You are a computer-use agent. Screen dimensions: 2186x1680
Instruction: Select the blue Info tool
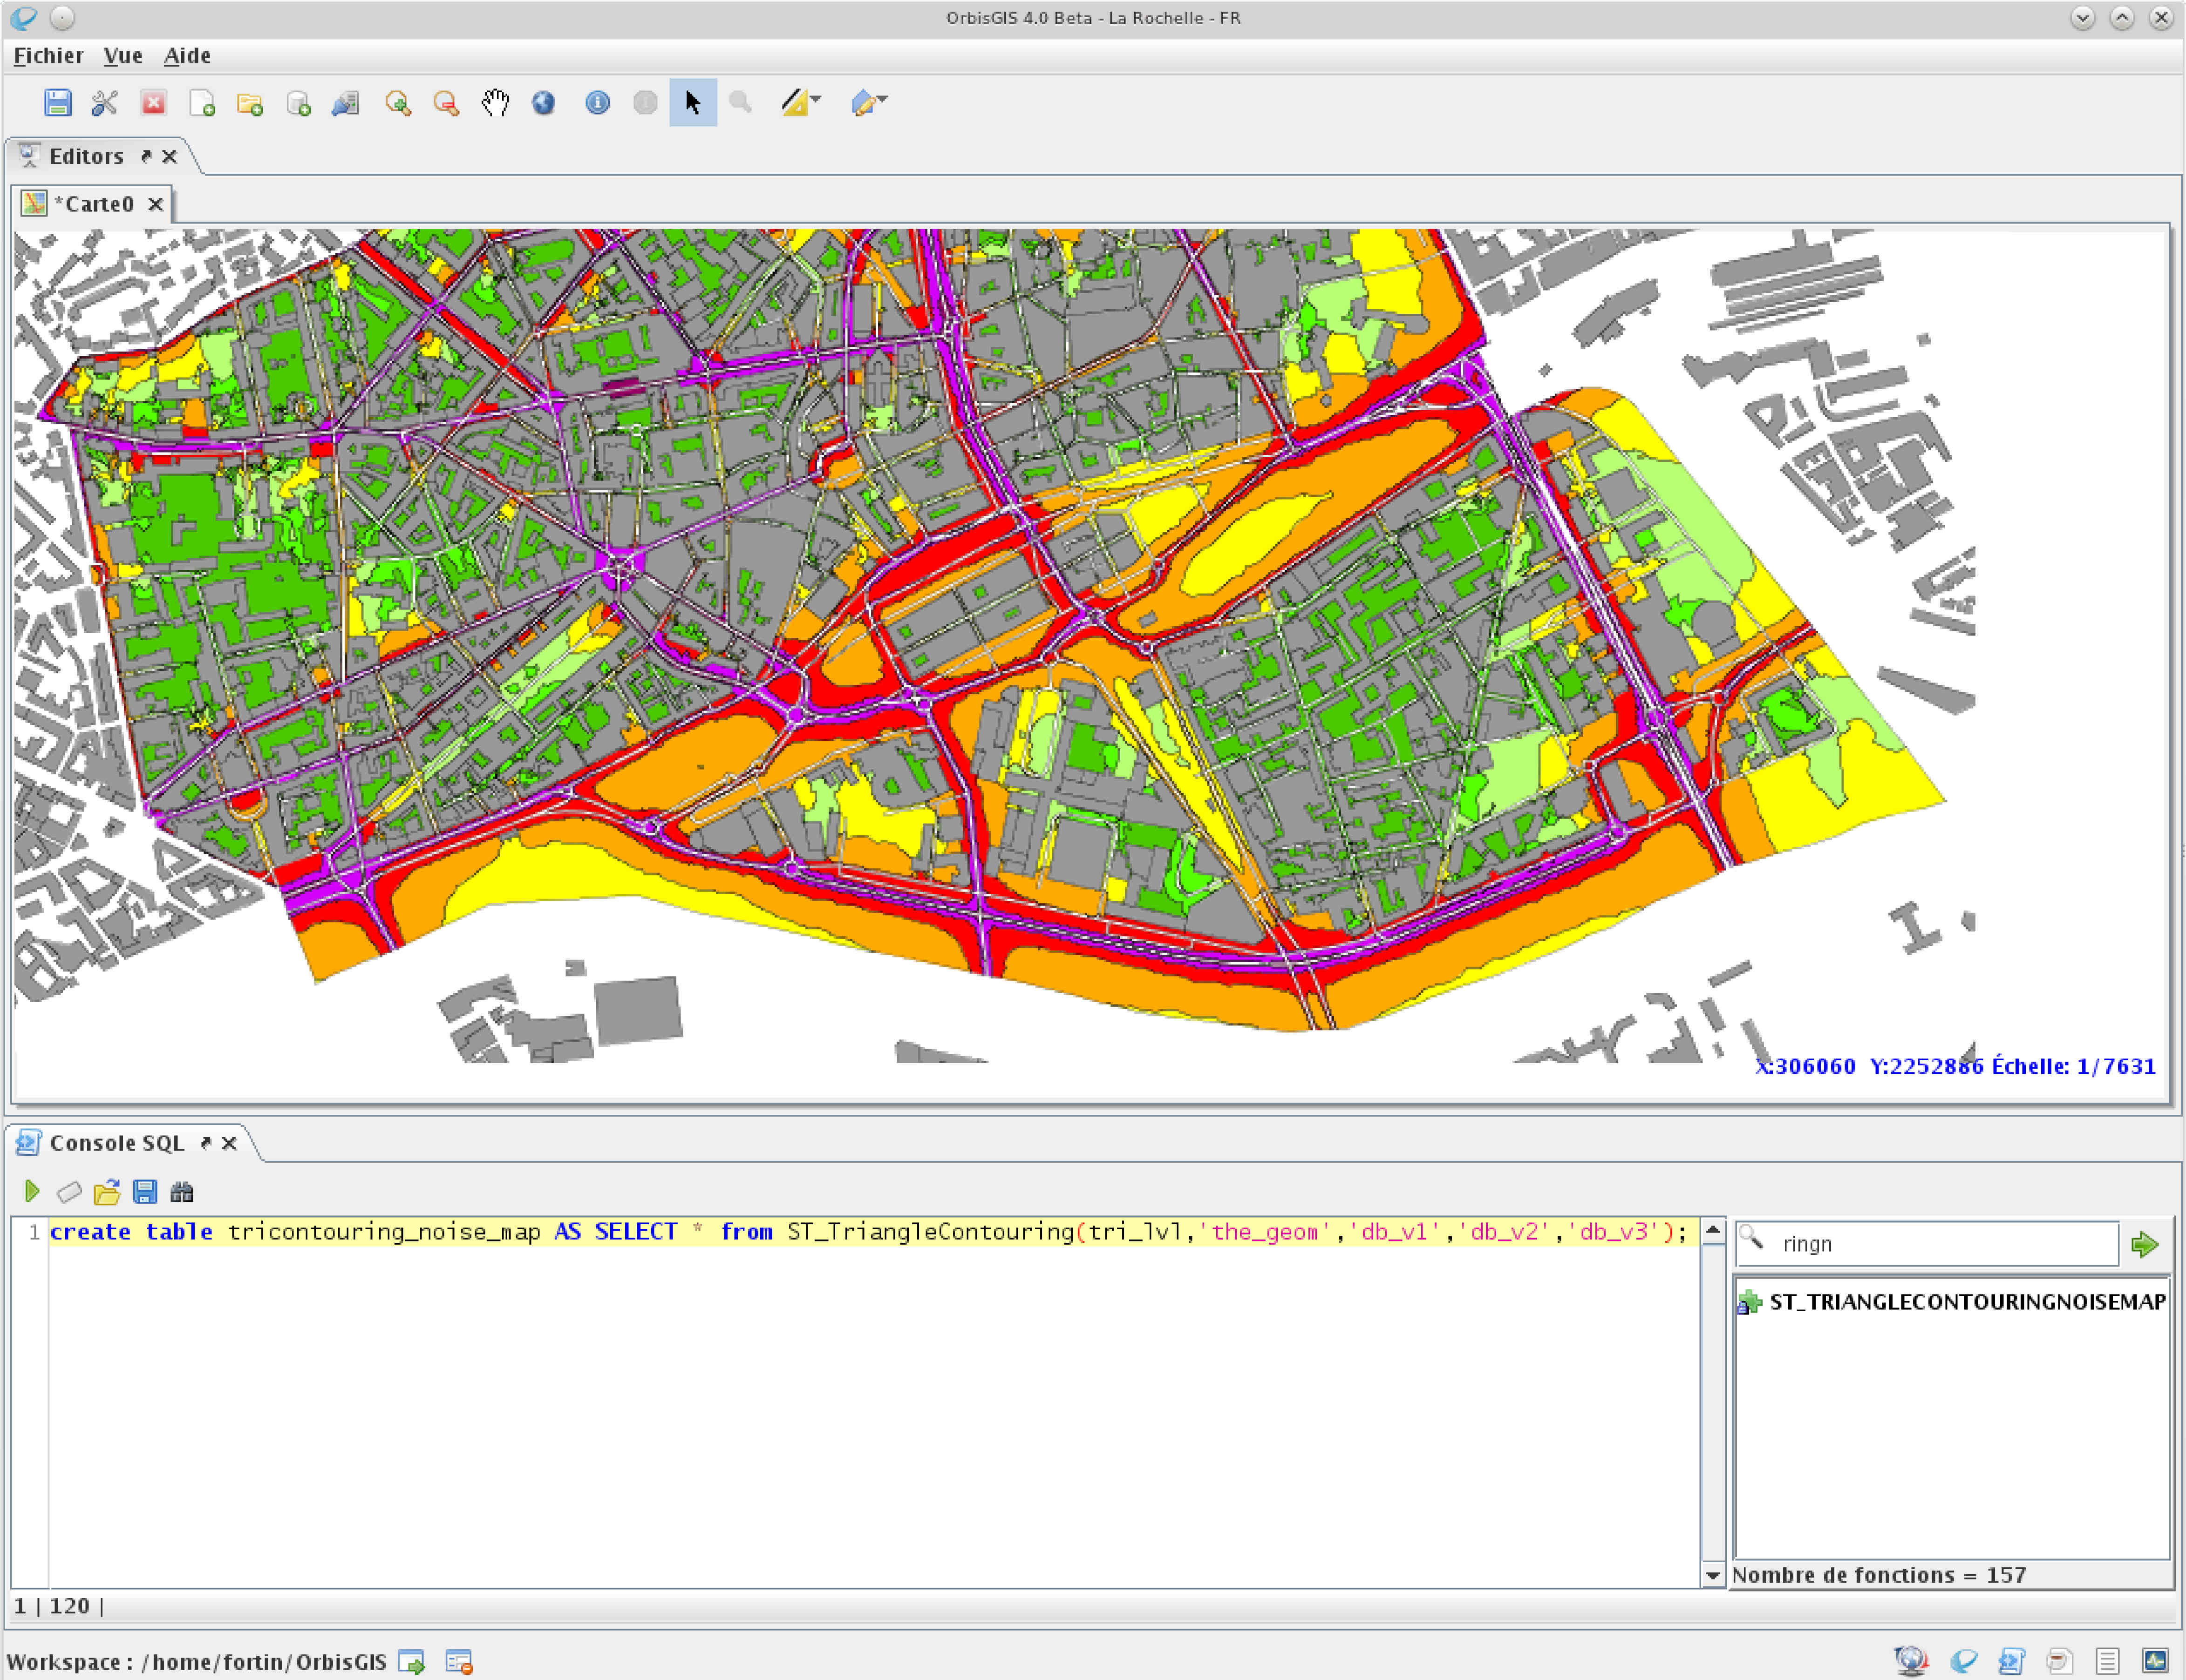click(597, 102)
